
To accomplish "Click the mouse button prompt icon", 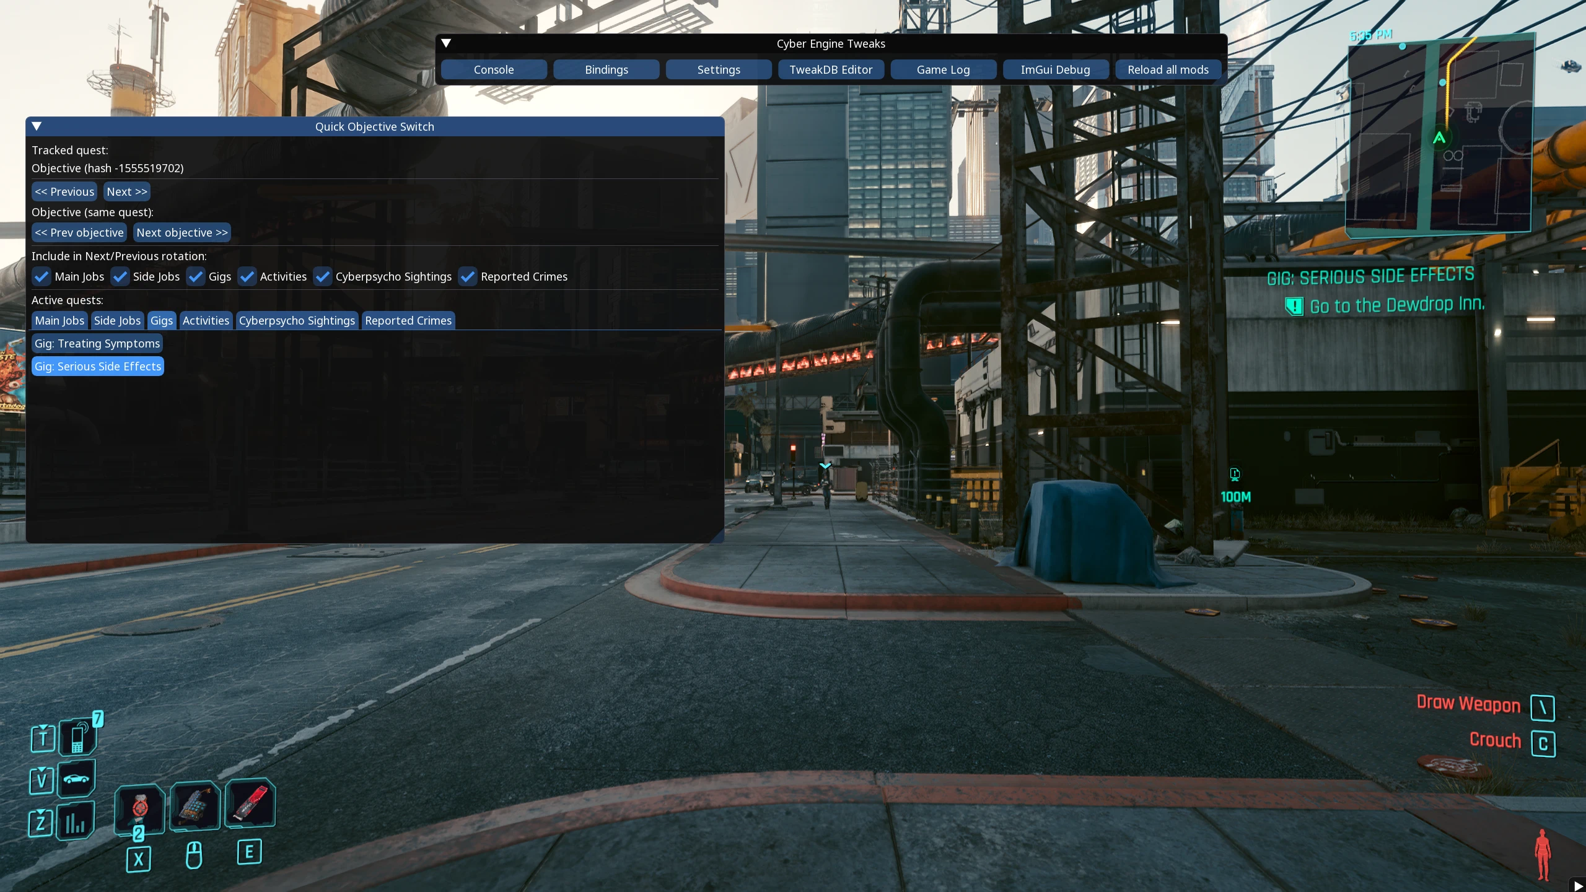I will (194, 855).
